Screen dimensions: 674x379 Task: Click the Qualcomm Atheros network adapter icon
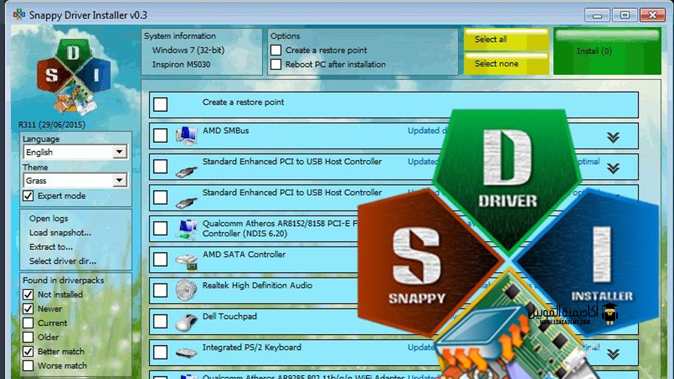tap(186, 228)
